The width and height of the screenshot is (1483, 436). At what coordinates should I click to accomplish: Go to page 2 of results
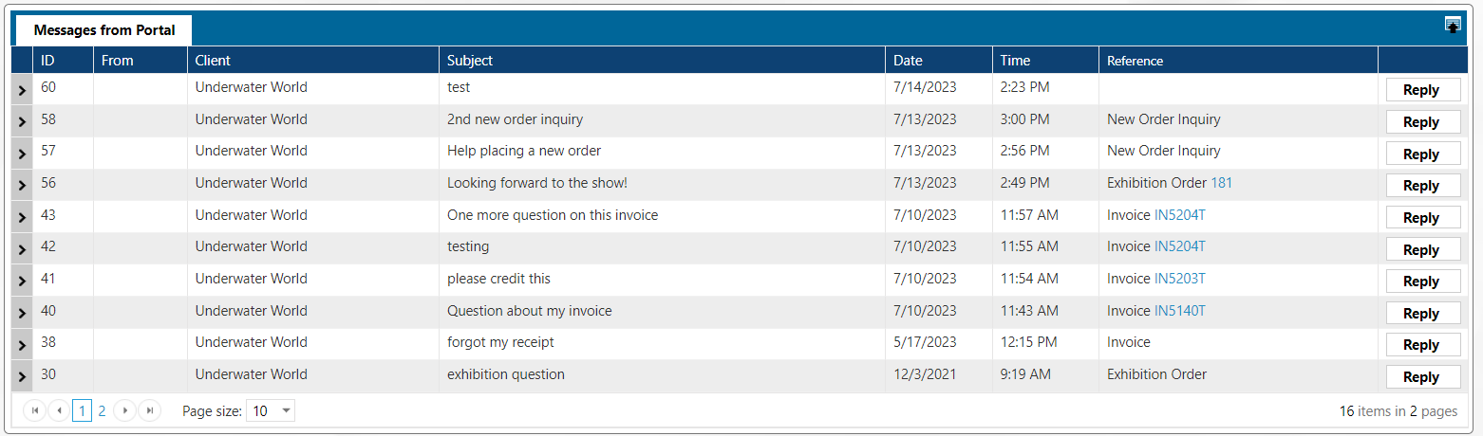(x=102, y=410)
